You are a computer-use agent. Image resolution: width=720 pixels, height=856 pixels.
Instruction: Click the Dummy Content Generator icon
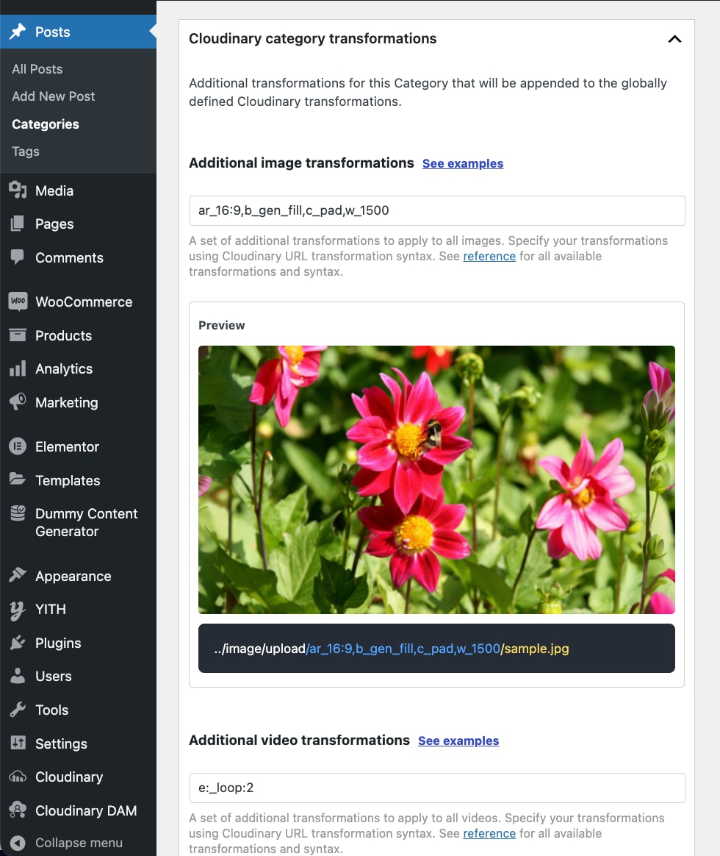coord(18,513)
